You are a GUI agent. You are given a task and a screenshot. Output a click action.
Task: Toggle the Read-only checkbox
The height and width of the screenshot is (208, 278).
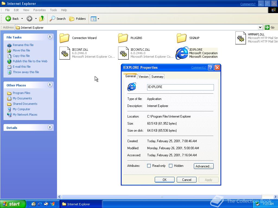[149, 166]
